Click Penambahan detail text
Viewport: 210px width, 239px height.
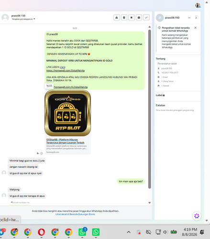pos(167,64)
